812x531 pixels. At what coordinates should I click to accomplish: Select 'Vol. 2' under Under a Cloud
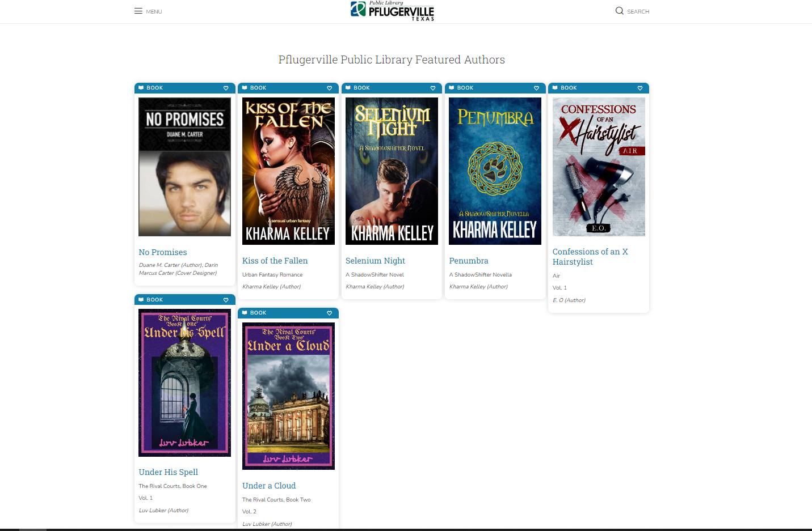(x=249, y=512)
